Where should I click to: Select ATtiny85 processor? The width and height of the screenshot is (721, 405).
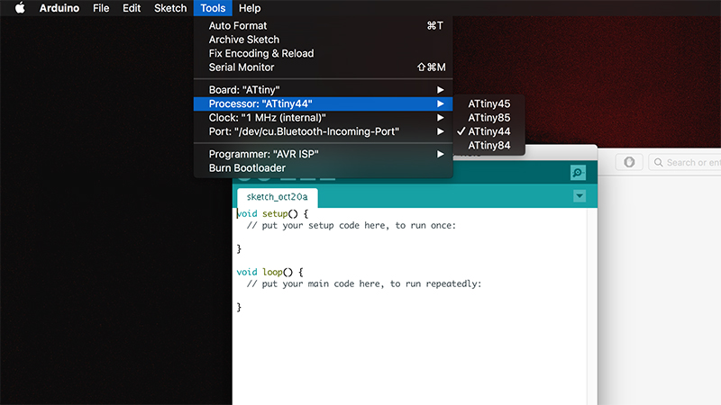(x=488, y=118)
